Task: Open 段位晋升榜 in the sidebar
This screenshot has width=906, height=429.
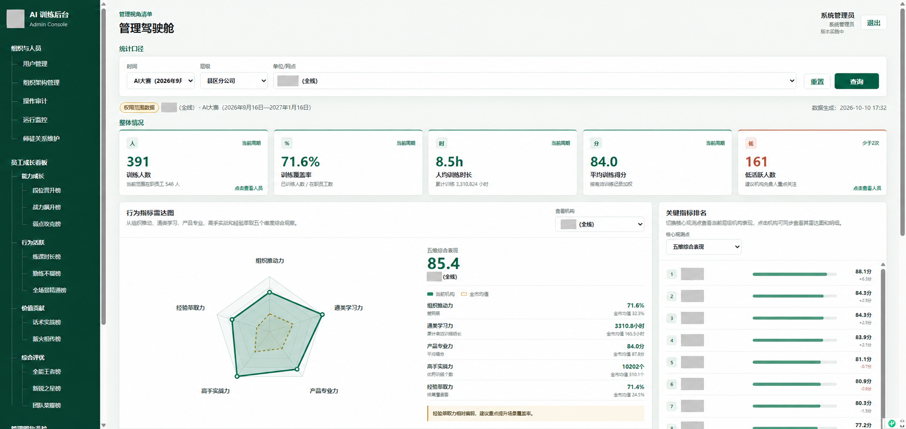Action: coord(47,191)
